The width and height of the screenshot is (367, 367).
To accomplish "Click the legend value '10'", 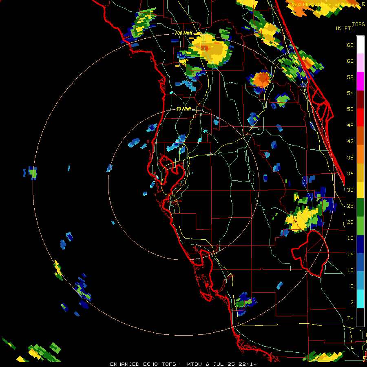I will tap(350, 270).
